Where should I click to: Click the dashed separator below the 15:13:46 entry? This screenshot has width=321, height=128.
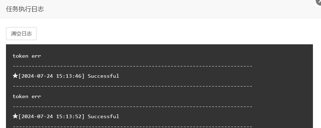click(x=133, y=87)
